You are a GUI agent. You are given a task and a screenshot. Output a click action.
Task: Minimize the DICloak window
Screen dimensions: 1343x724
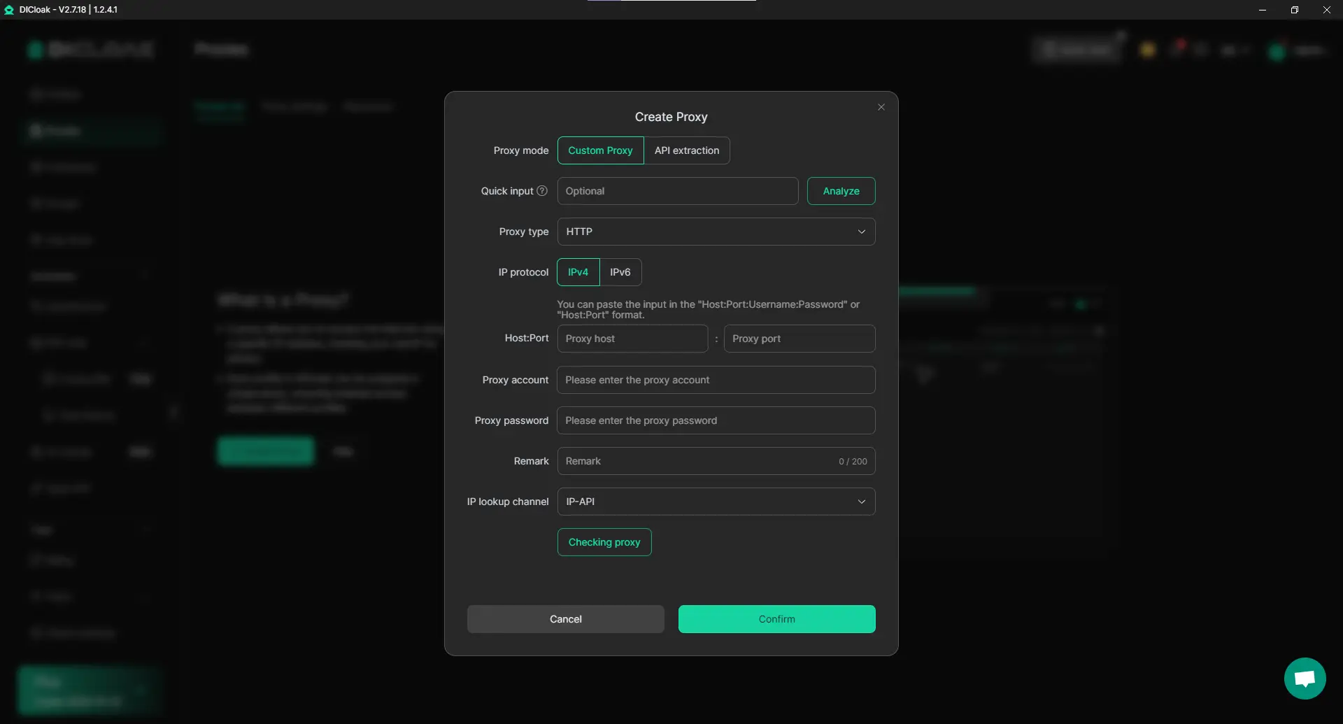coord(1262,10)
